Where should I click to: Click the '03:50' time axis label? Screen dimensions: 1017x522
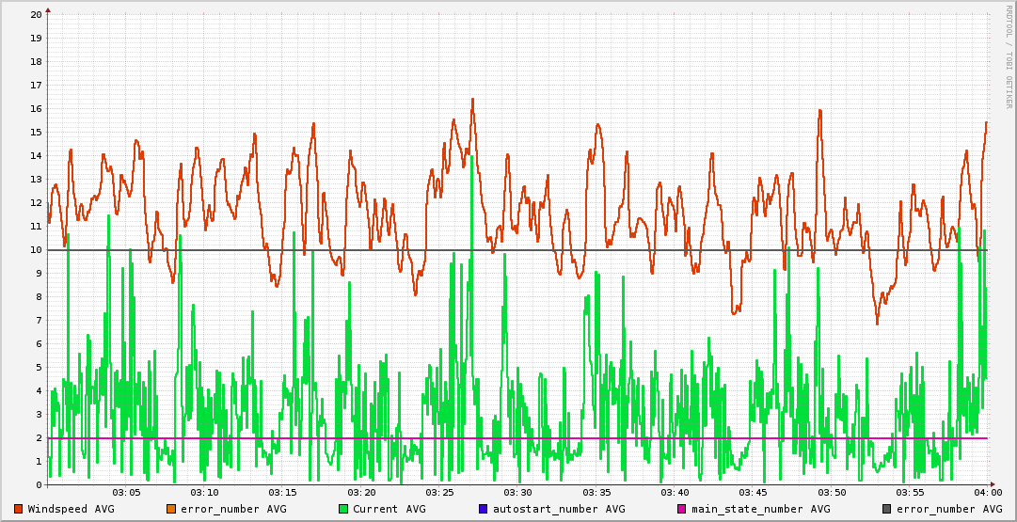pyautogui.click(x=832, y=494)
